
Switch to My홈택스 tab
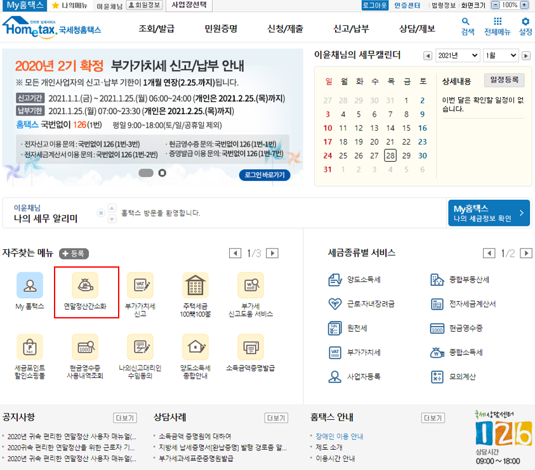[25, 5]
